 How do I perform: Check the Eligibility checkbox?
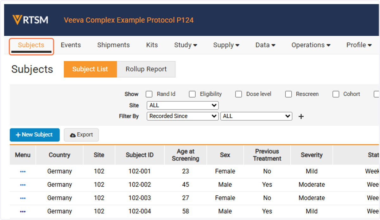coord(192,94)
